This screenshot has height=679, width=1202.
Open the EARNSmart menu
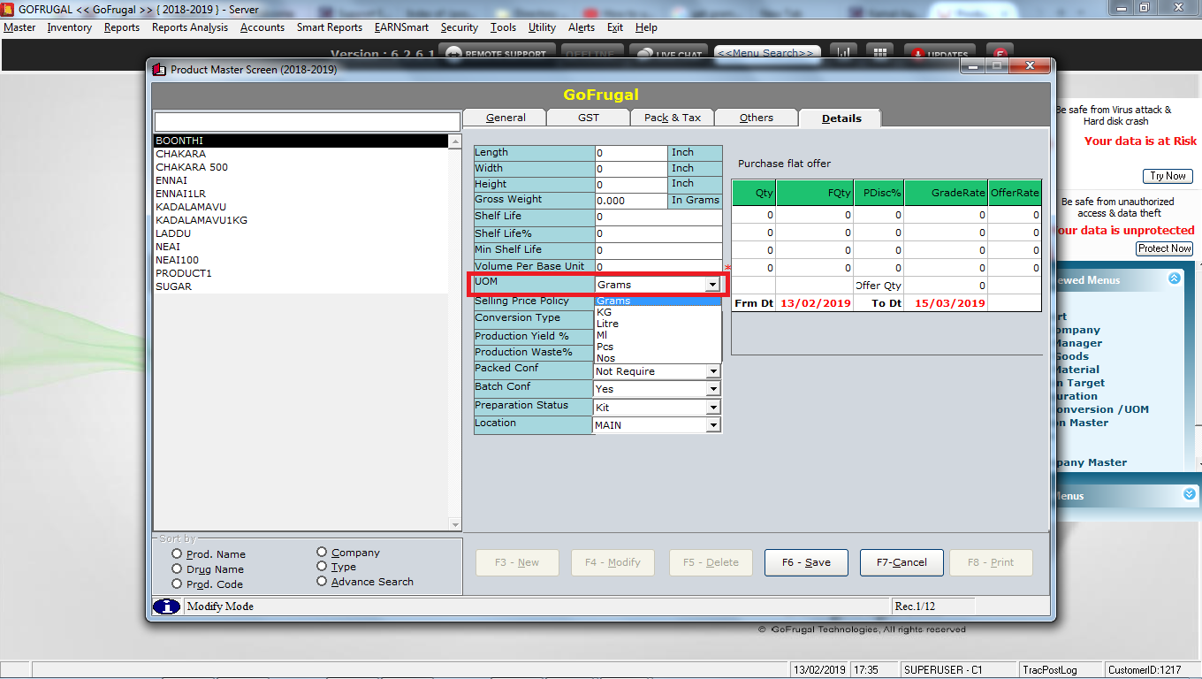(401, 27)
